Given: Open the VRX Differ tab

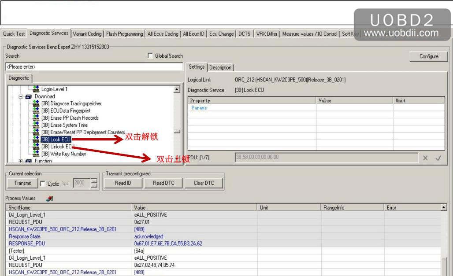Looking at the screenshot, I should tap(267, 34).
